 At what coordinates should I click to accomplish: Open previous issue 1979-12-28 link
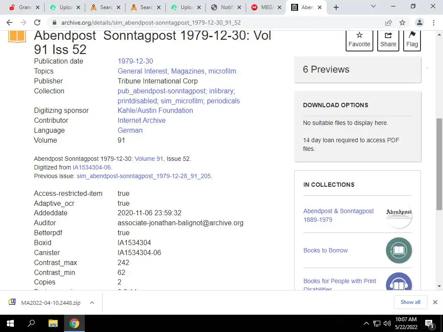click(144, 176)
